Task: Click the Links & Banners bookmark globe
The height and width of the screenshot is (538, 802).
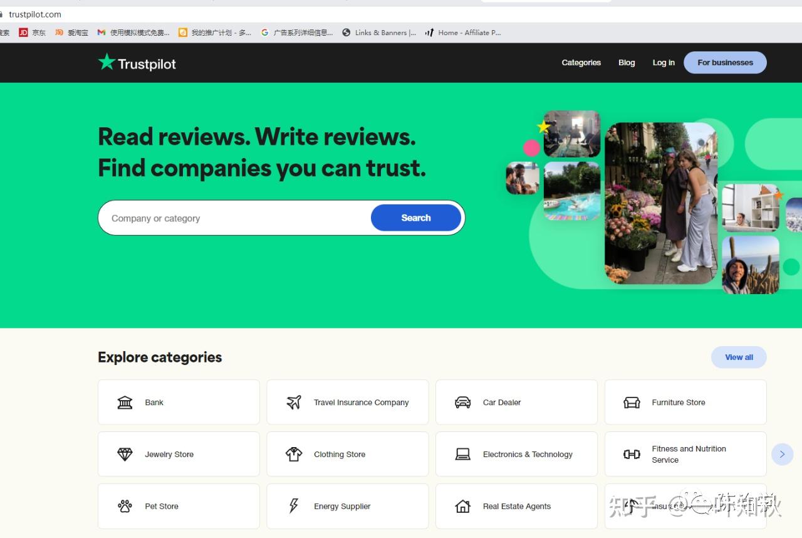Action: [x=346, y=33]
